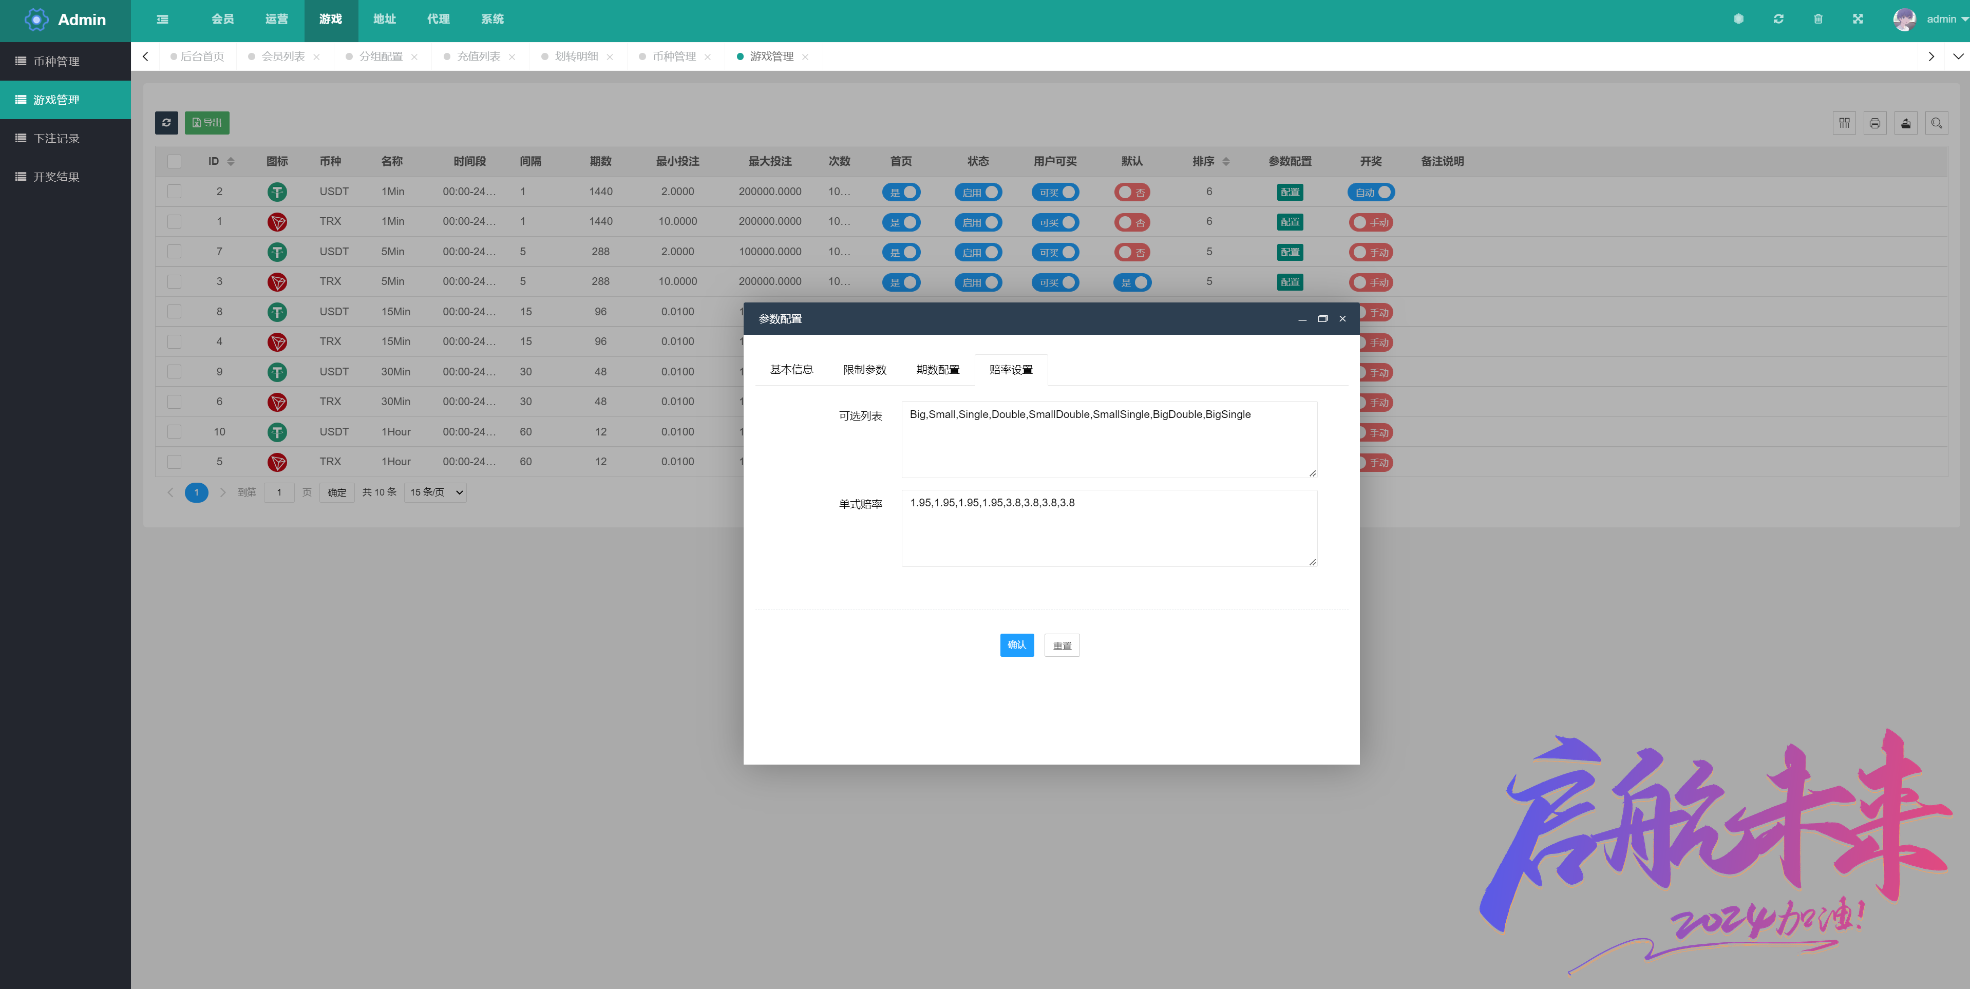Click the pagination 确定 button
1970x989 pixels.
point(336,492)
